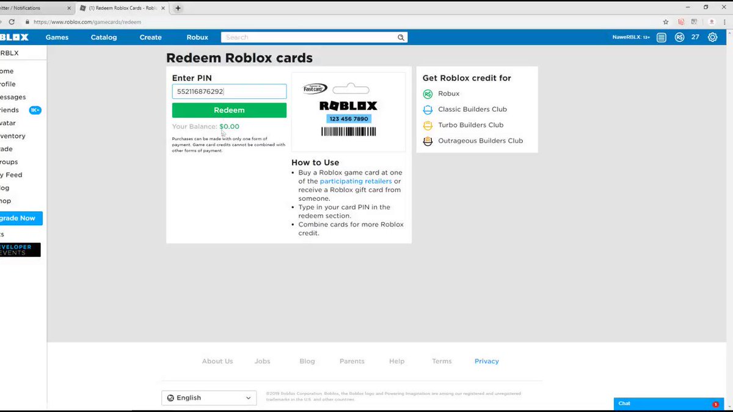
Task: Click the URL in the address bar
Action: point(87,21)
